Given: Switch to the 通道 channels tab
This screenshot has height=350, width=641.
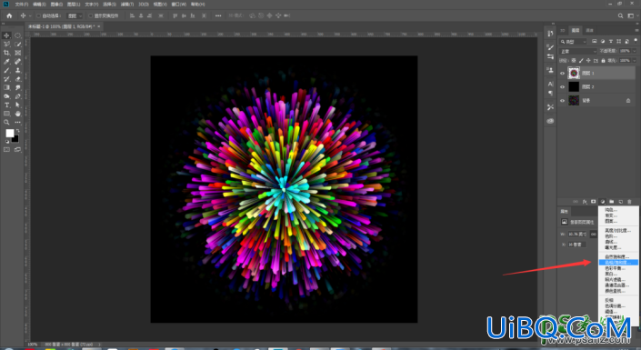Looking at the screenshot, I should click(x=589, y=30).
